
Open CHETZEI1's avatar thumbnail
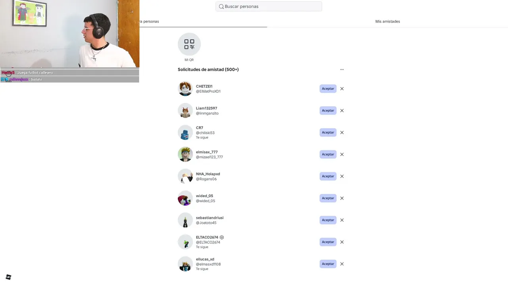point(185,89)
